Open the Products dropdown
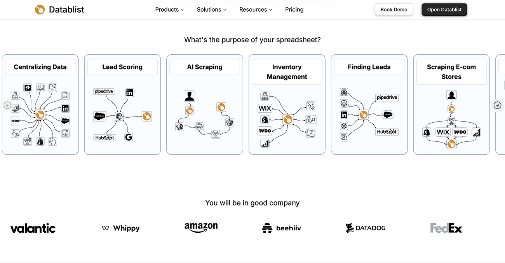Image resolution: width=505 pixels, height=263 pixels. (169, 9)
